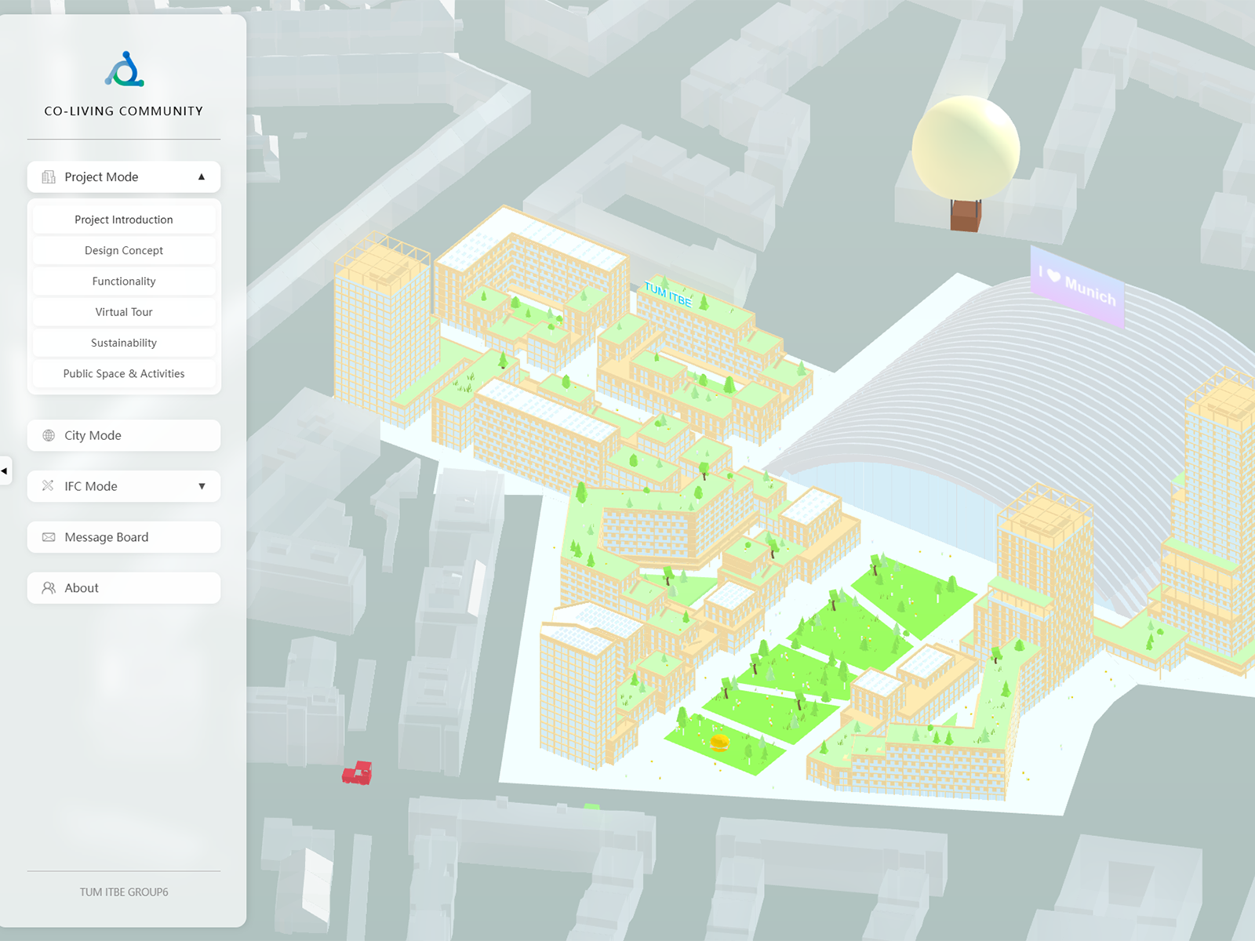Click the globe icon next to City Mode
Image resolution: width=1255 pixels, height=941 pixels.
pos(49,435)
